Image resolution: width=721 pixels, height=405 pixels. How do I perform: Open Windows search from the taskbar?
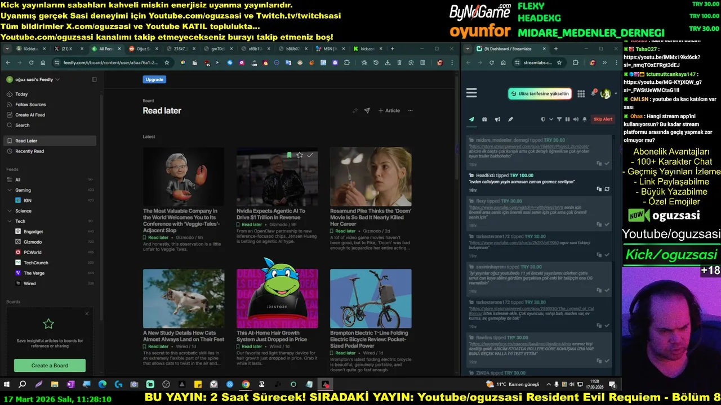point(23,384)
